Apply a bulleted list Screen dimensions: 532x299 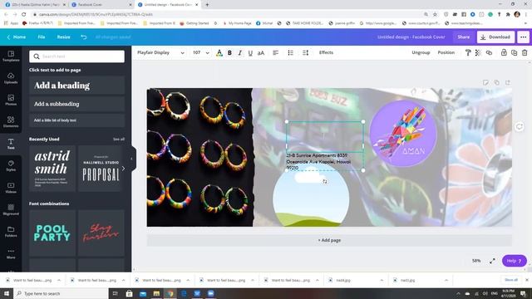(290, 53)
